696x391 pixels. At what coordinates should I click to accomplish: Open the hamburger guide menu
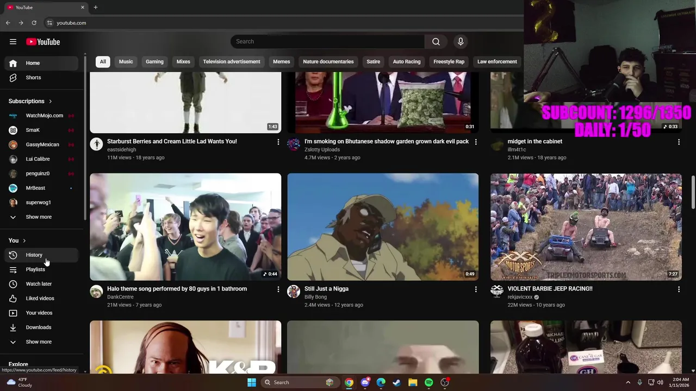pos(13,42)
